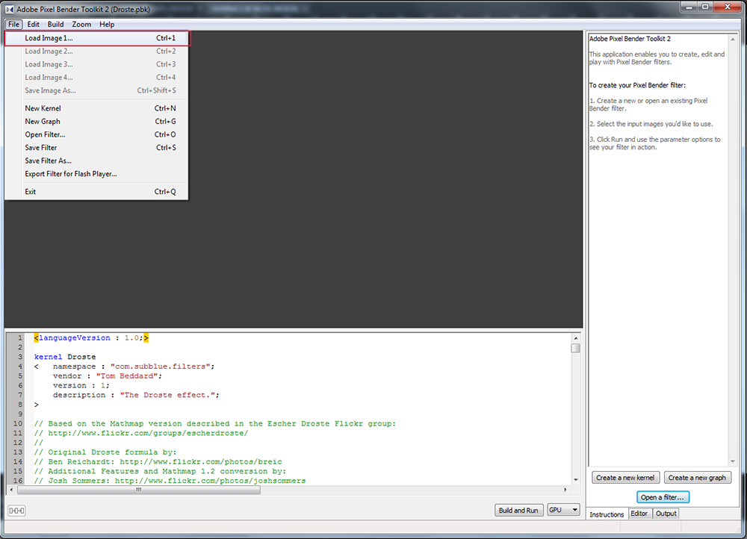Click the Pixel Bender app icon in title bar
The width and height of the screenshot is (747, 539).
click(x=9, y=9)
